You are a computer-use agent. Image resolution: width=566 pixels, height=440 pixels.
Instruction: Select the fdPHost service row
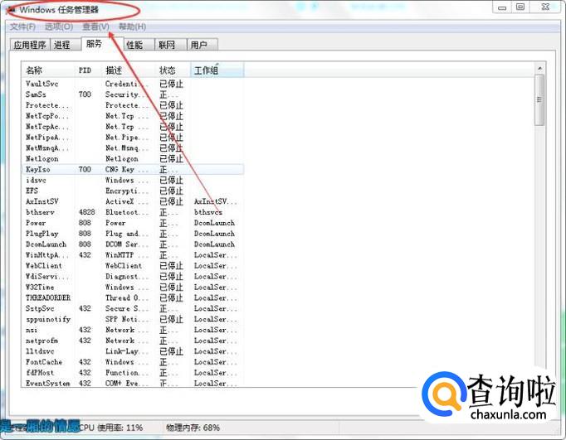coord(133,373)
